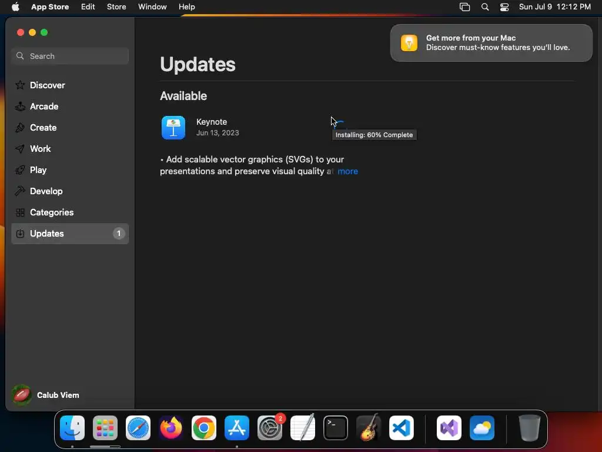Open the Calub Viem account profile
Screen dimensions: 602x452
[x=45, y=395]
